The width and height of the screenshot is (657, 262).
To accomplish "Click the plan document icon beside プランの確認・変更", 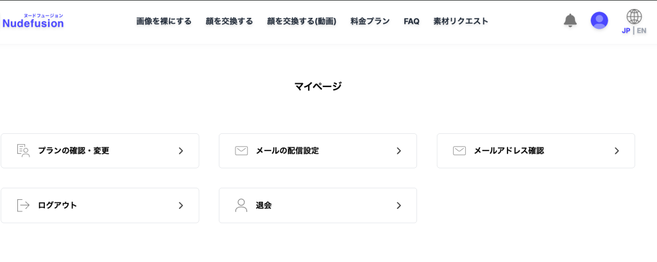I will [x=23, y=151].
